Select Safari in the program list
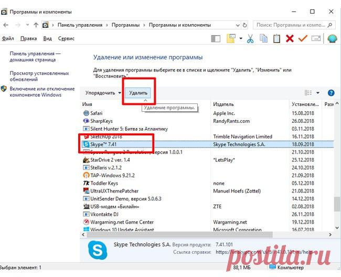 point(96,113)
